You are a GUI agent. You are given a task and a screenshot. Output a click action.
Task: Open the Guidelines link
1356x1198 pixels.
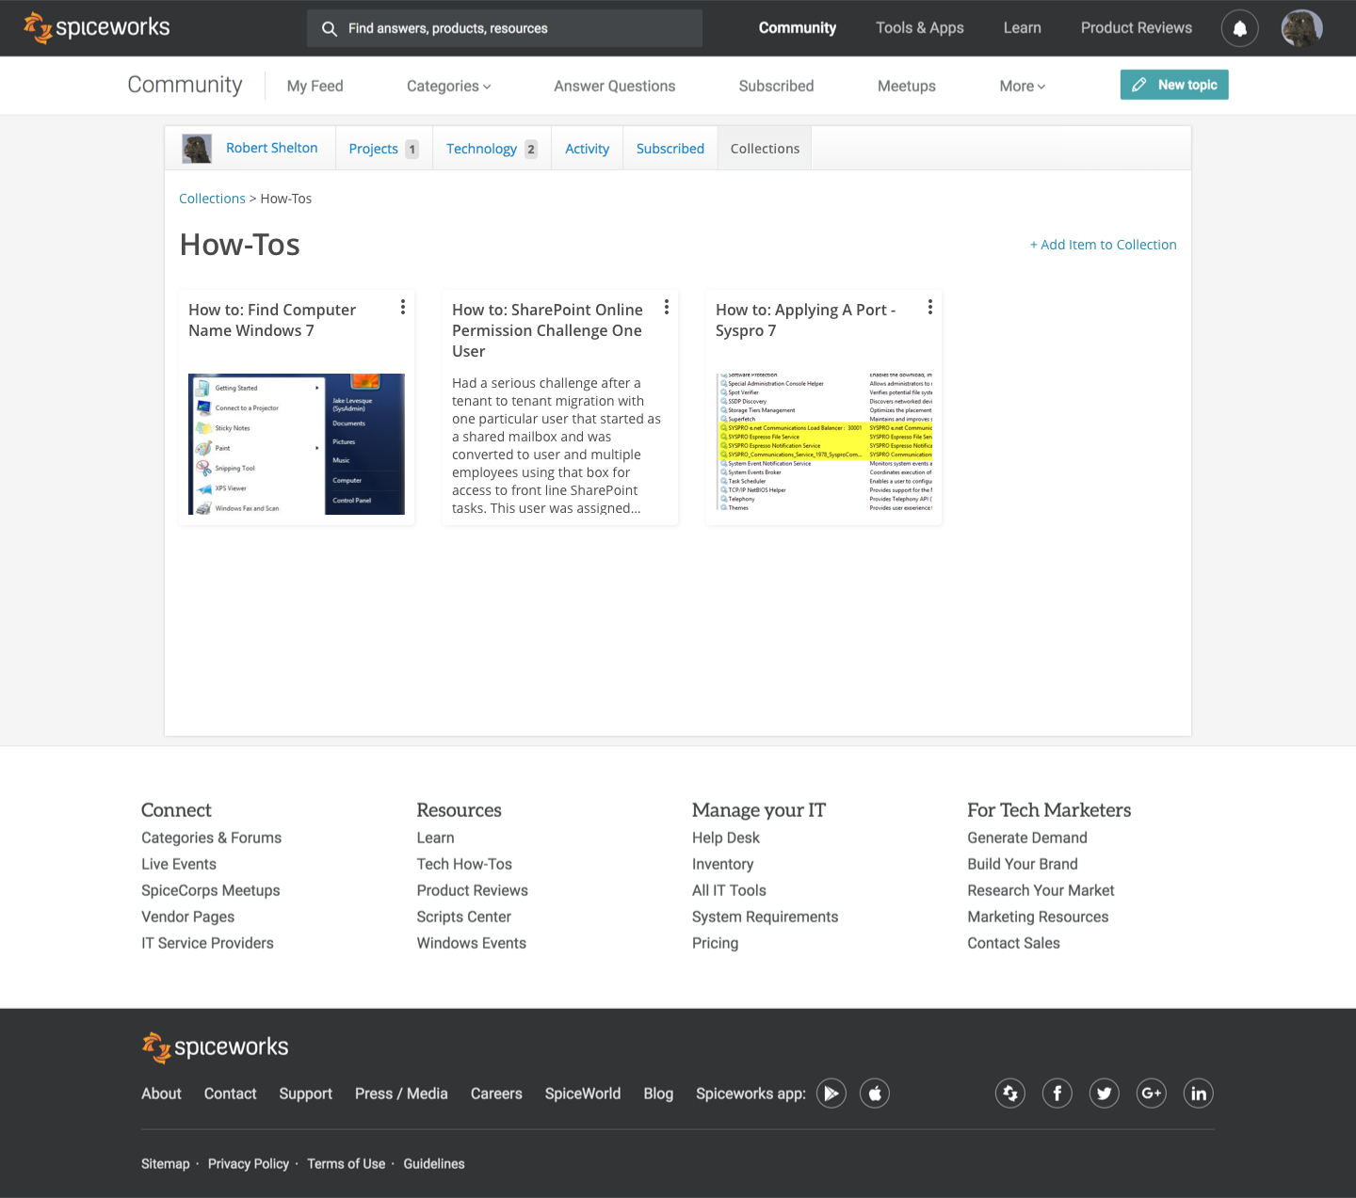[434, 1164]
